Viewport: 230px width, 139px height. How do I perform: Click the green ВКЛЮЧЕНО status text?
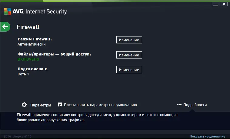(x=29, y=59)
